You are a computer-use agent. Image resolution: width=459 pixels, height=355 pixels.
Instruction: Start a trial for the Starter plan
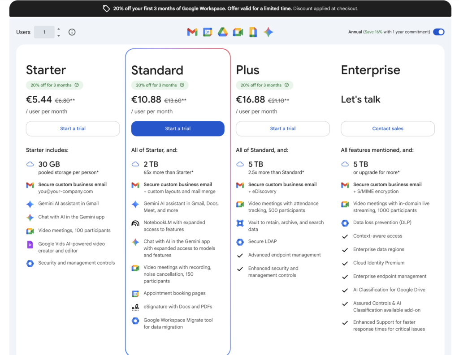(73, 128)
